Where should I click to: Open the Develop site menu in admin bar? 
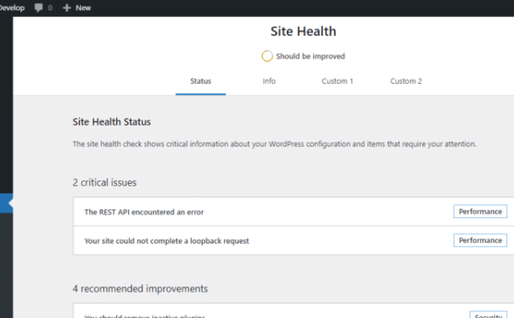coord(12,8)
